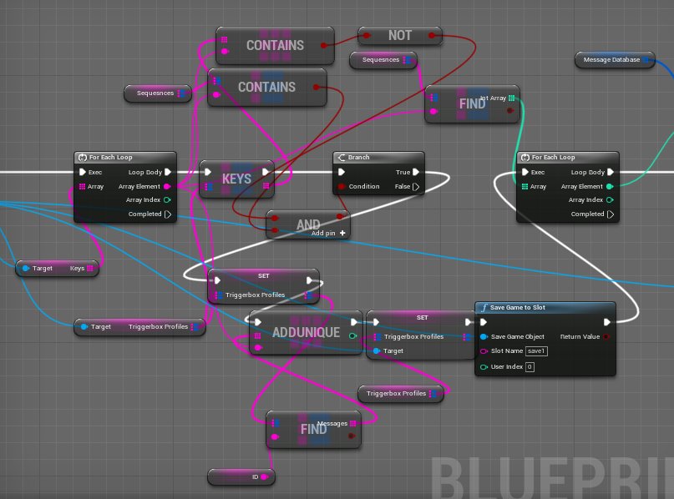Image resolution: width=674 pixels, height=499 pixels.
Task: Select the KEYS node
Action: (237, 179)
